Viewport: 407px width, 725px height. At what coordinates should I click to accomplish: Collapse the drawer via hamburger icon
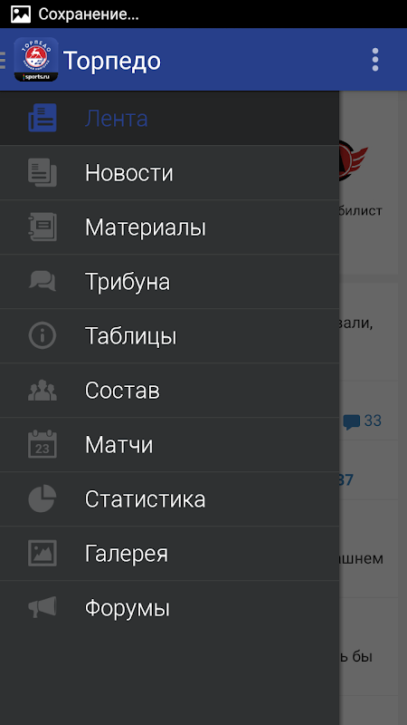pyautogui.click(x=4, y=60)
